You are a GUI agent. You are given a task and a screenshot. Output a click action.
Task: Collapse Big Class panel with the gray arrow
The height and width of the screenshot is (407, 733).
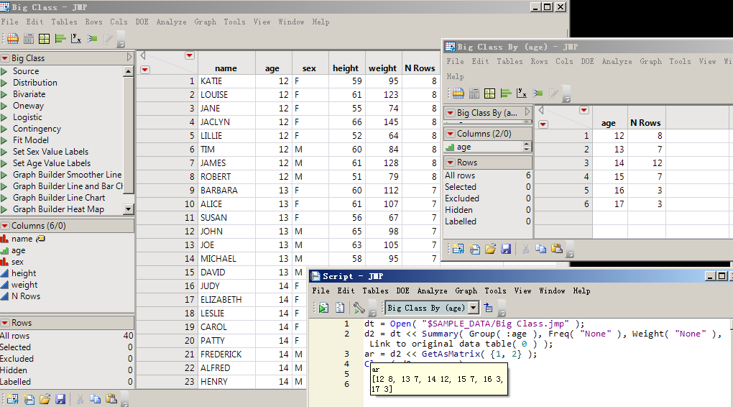tap(129, 58)
